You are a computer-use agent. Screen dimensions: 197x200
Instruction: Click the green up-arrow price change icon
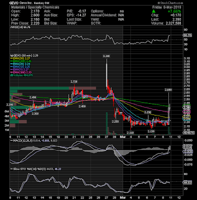153,11
